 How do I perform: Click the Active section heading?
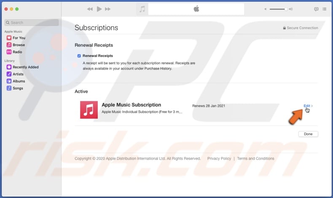point(81,92)
